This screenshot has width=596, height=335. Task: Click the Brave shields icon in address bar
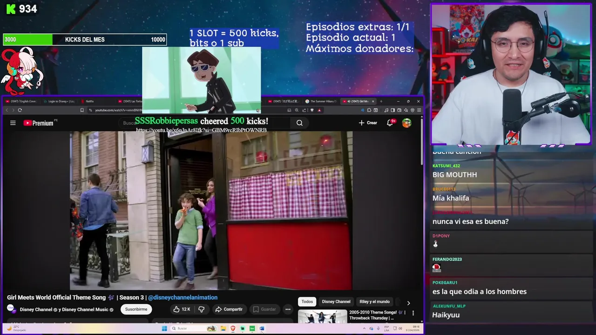pos(312,110)
